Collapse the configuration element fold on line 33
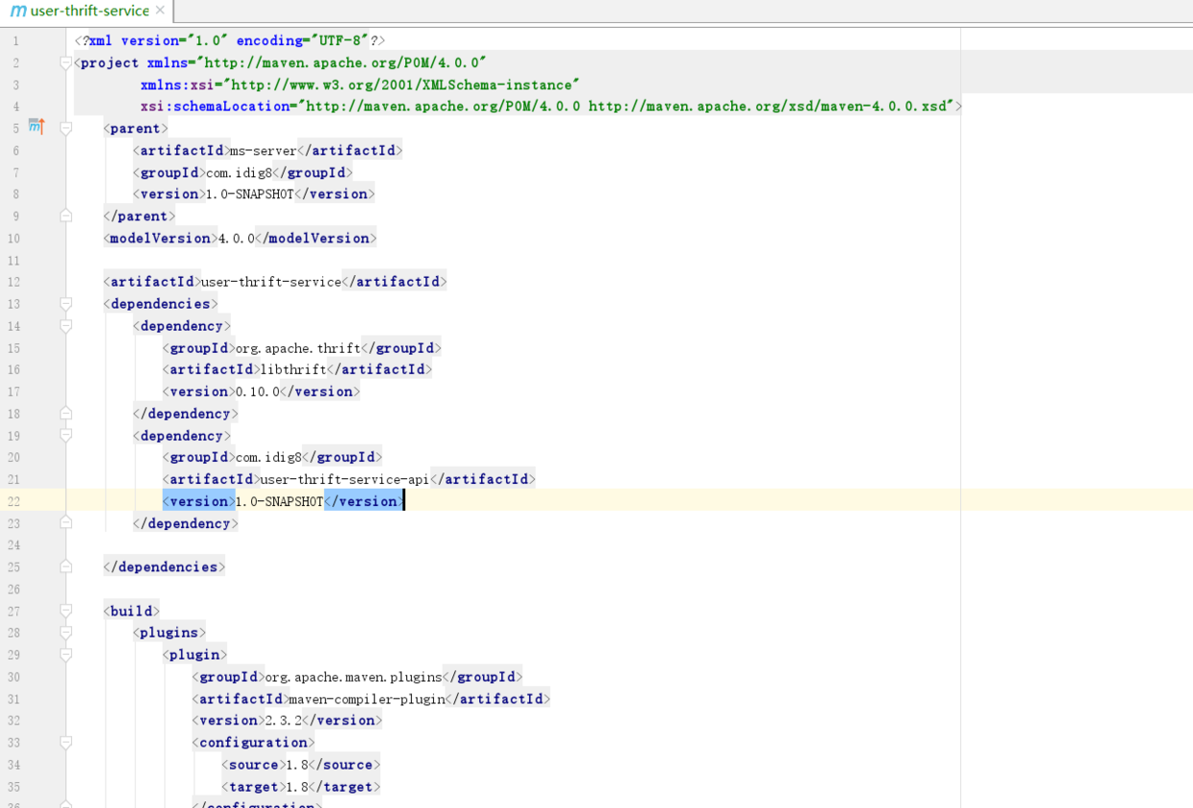 click(65, 743)
